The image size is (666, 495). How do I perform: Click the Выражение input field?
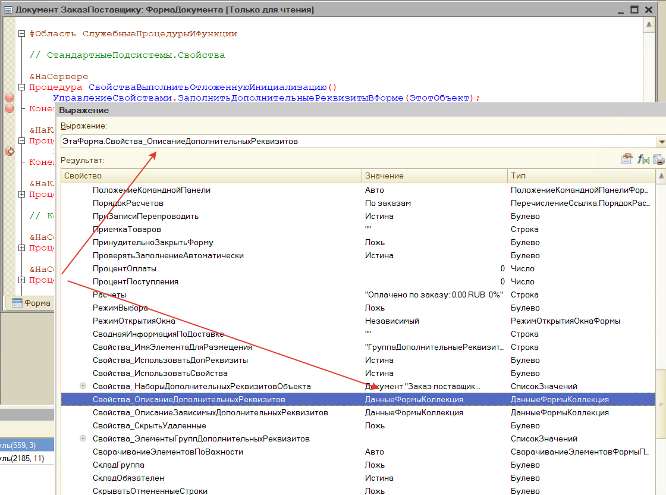359,142
